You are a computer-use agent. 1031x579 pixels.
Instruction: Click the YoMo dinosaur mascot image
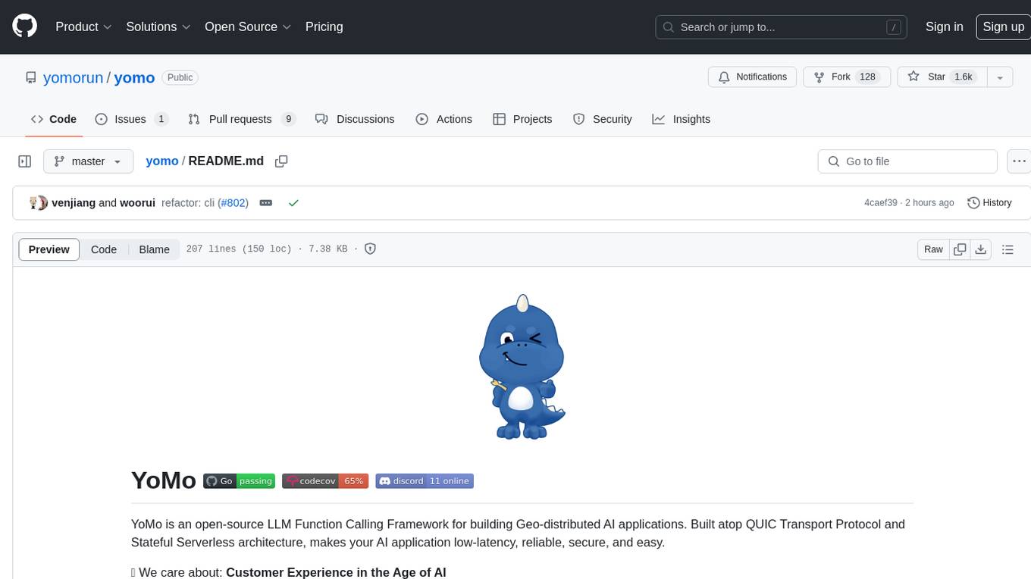[522, 367]
